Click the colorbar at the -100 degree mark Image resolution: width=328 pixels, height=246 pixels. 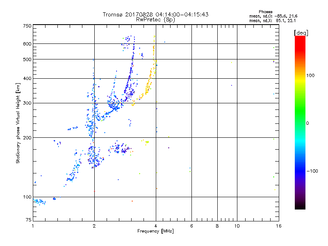point(300,171)
